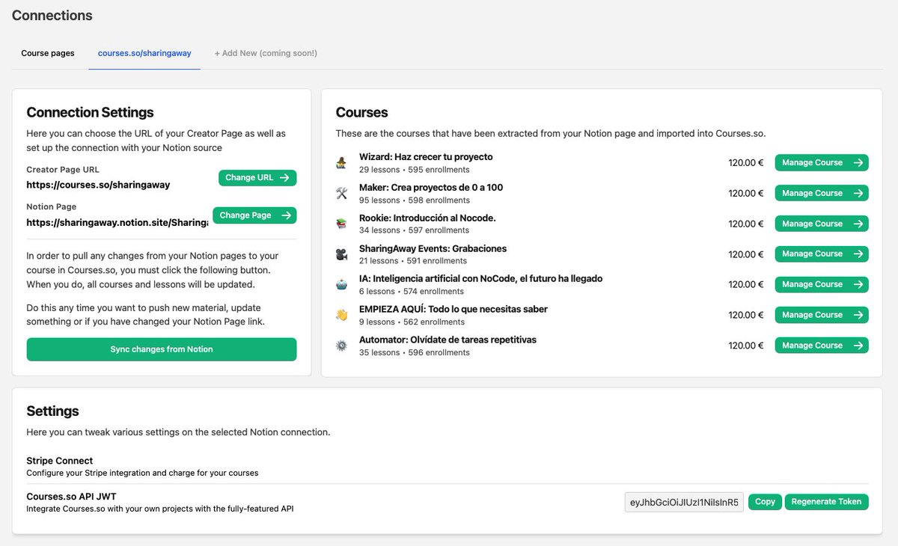
Task: Click the waving hand icon beside EMPIEZA AQUÍ
Action: [341, 315]
